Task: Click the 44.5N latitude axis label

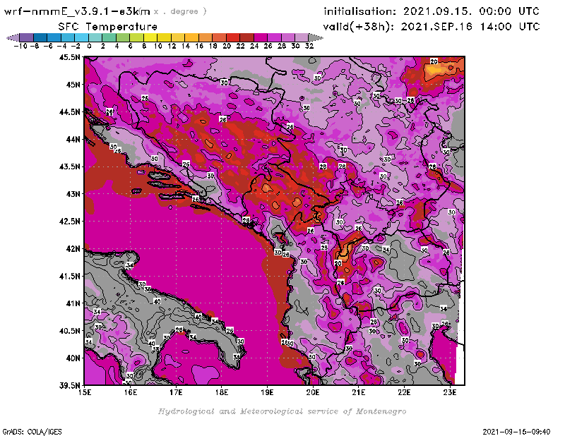Action: [69, 112]
